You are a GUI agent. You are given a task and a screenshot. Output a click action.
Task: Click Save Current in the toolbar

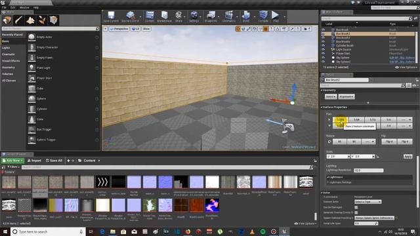tap(111, 16)
